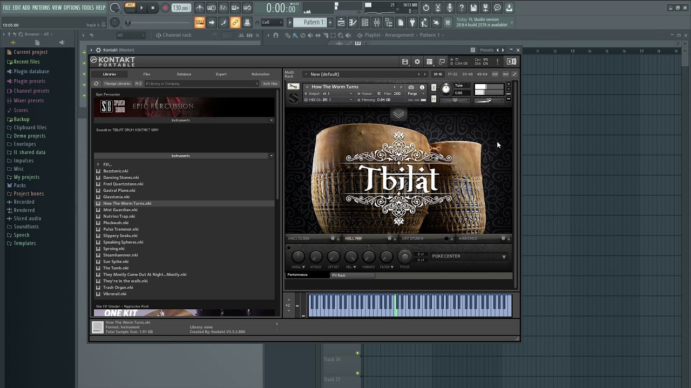691x388 pixels.
Task: Open Plugin database in browser
Action: click(31, 71)
